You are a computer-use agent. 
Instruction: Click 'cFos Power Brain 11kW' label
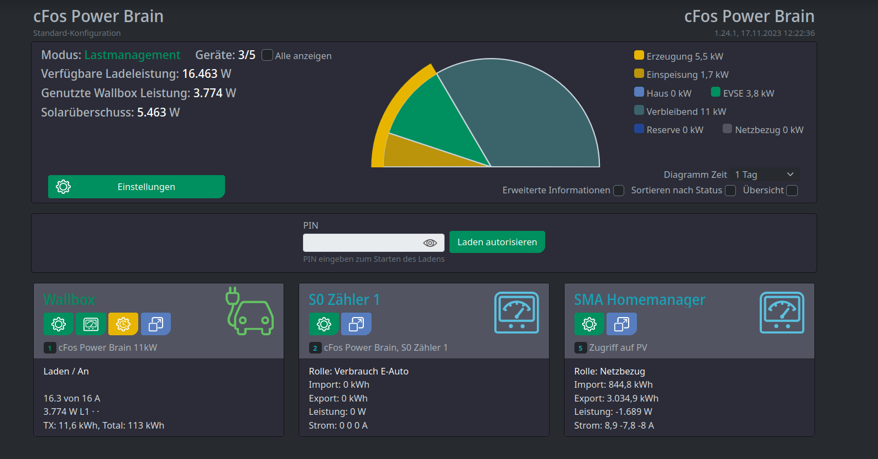(x=108, y=348)
